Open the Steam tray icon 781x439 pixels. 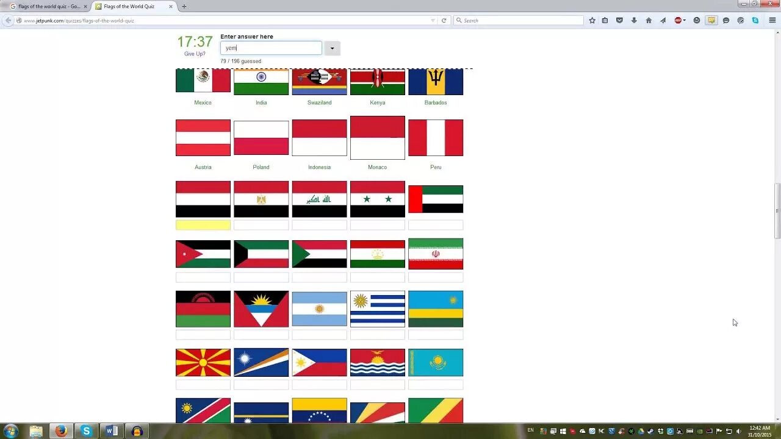click(x=650, y=431)
